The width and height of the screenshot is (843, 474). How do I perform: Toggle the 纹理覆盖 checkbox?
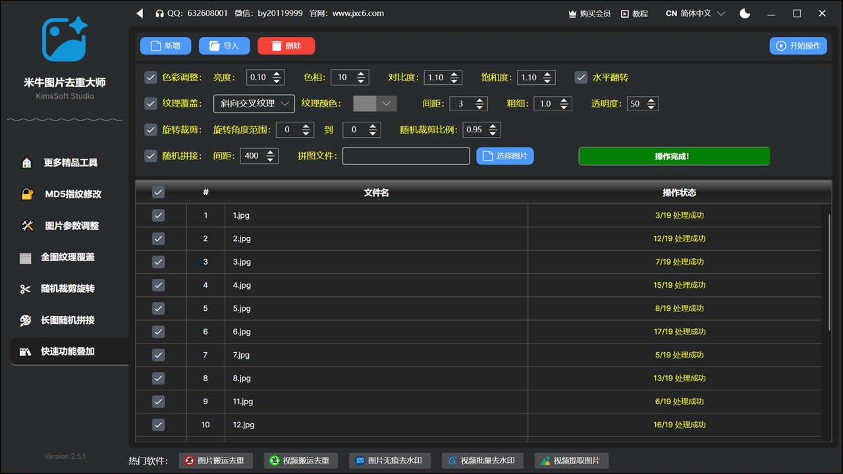[151, 103]
